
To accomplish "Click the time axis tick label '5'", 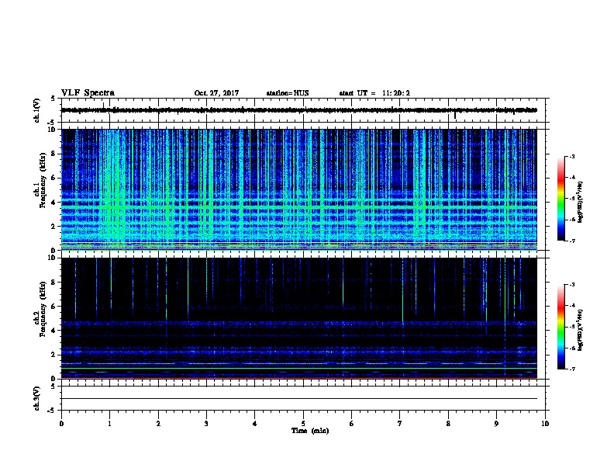I will click(x=303, y=424).
